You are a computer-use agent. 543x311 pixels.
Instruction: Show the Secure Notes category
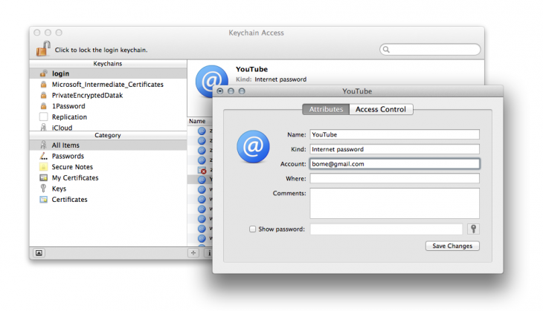pyautogui.click(x=108, y=167)
